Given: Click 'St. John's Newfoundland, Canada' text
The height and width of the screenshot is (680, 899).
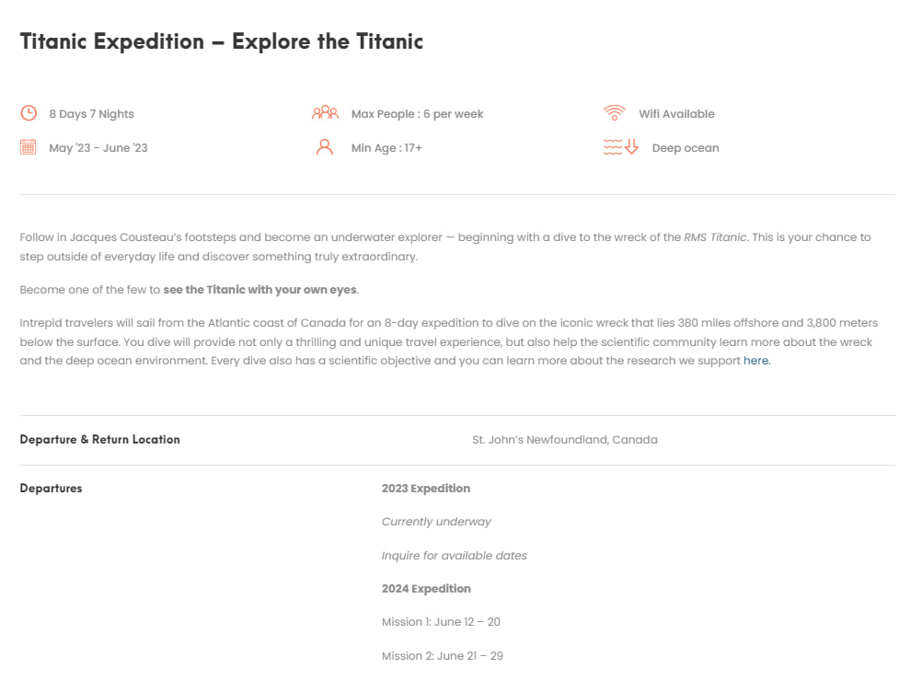Looking at the screenshot, I should tap(565, 440).
